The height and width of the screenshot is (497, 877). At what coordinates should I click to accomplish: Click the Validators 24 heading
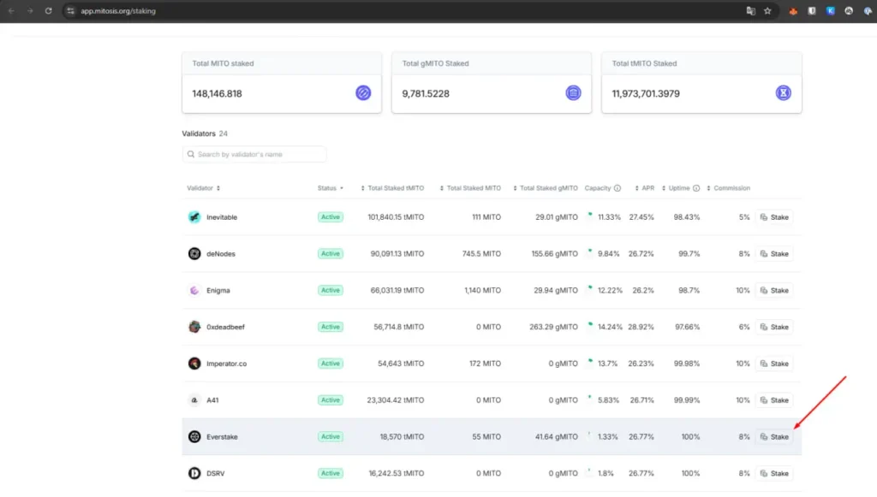click(x=205, y=133)
